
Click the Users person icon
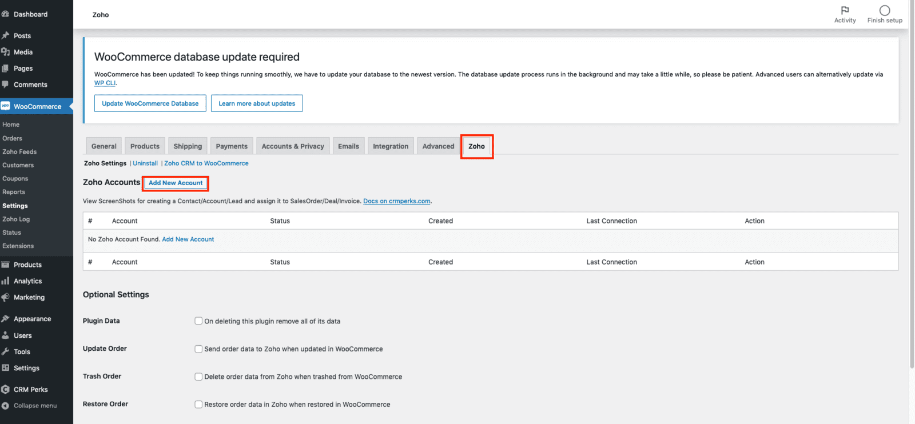(x=5, y=335)
